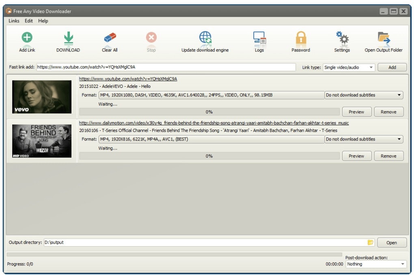Open the Adele video subtitles dropdown
Image resolution: width=414 pixels, height=275 pixels.
coord(364,95)
